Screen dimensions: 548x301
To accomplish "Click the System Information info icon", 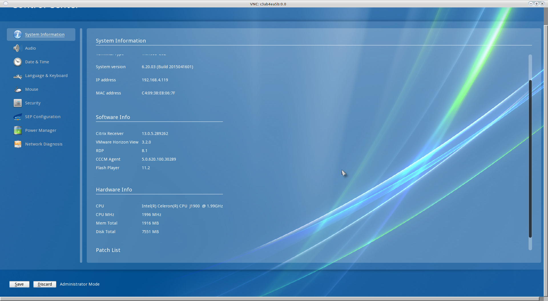I will [x=18, y=35].
